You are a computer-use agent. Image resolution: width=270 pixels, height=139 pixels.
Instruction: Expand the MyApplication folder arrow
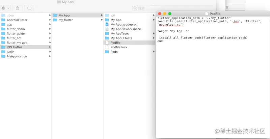(x=50, y=56)
